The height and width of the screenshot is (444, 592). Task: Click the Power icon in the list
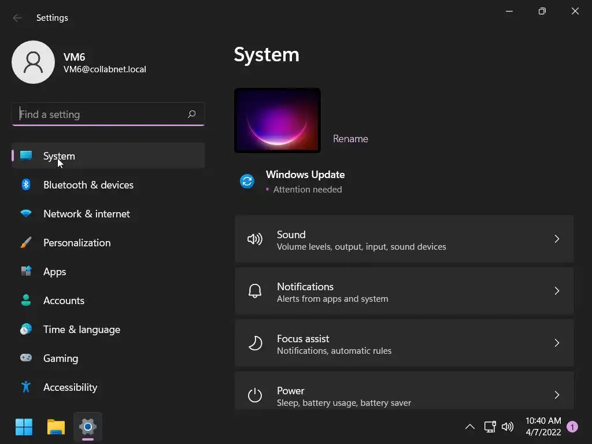click(255, 395)
